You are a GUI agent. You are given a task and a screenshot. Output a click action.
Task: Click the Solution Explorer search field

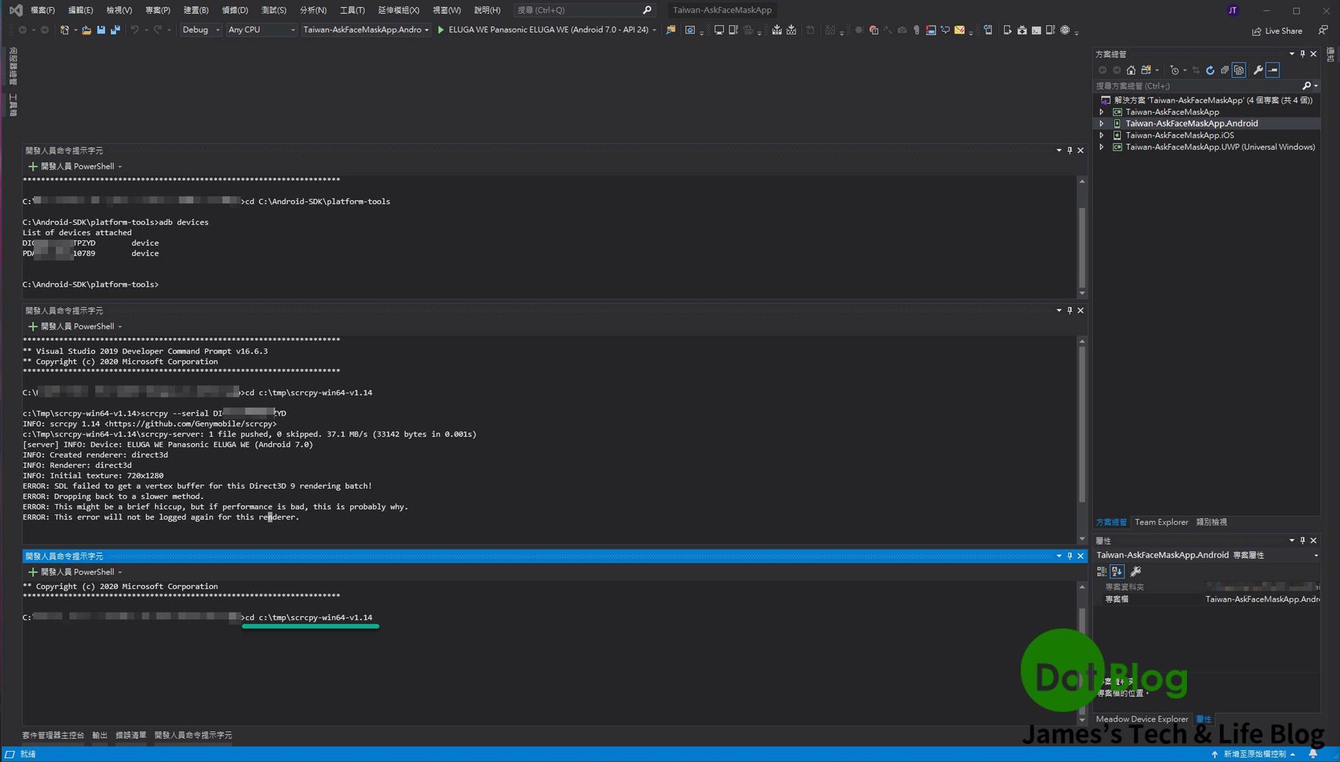(x=1205, y=86)
